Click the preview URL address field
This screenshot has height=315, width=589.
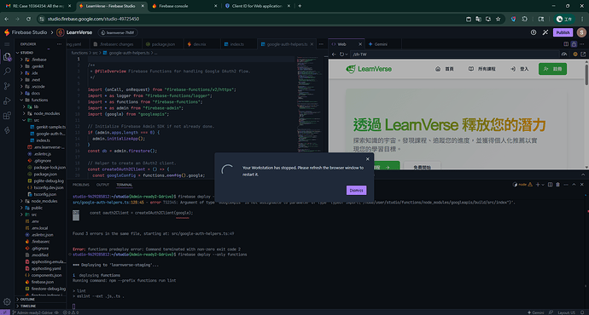(x=454, y=54)
